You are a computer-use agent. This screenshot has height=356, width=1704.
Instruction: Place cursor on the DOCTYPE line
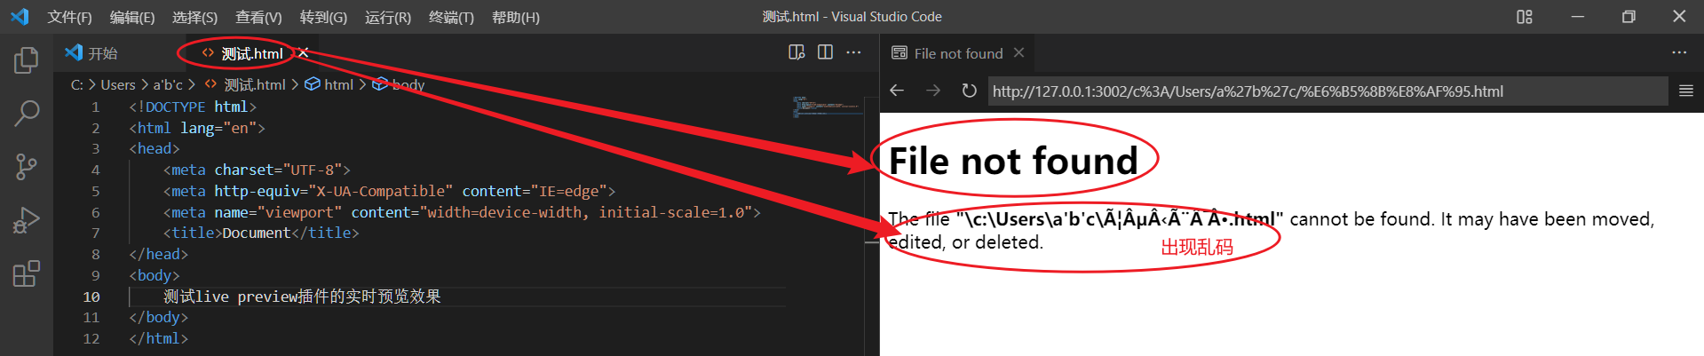[x=193, y=107]
